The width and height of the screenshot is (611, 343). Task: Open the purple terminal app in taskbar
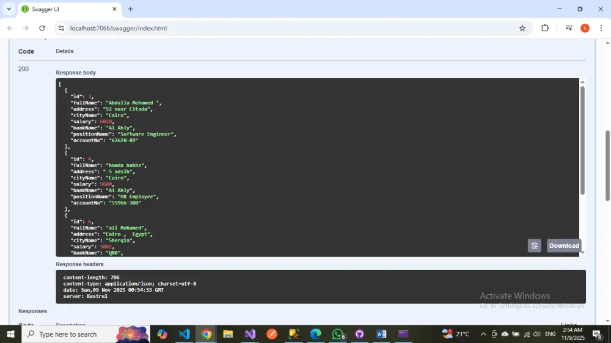pyautogui.click(x=403, y=334)
